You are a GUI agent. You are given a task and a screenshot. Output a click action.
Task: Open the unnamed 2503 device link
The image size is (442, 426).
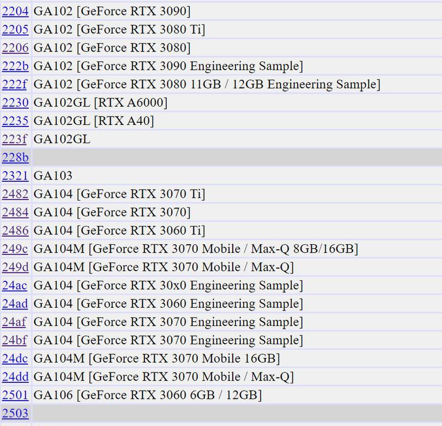15,413
